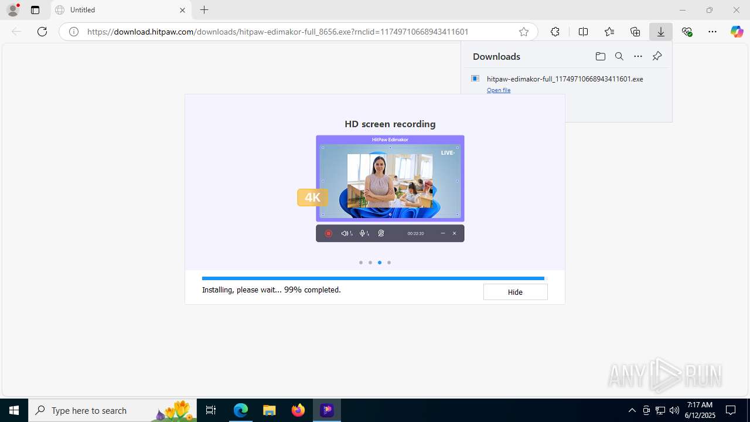Click the HD screen recording heading

point(390,124)
